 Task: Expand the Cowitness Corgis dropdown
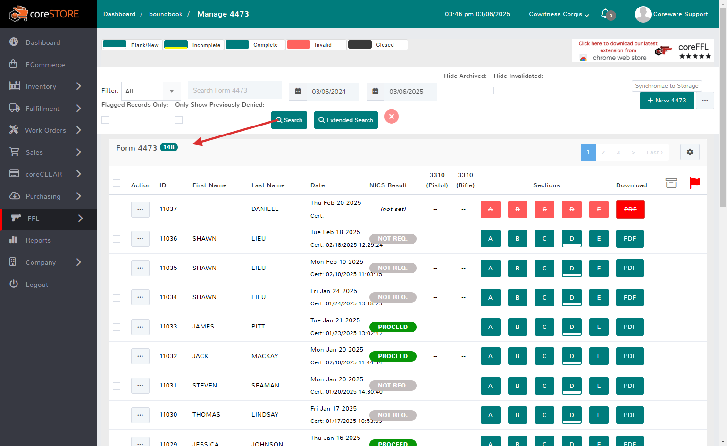559,14
